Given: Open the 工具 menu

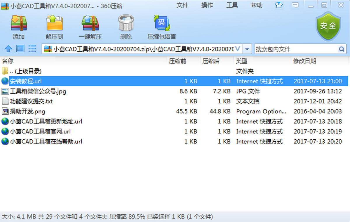Looking at the screenshot, I should coord(232,5).
